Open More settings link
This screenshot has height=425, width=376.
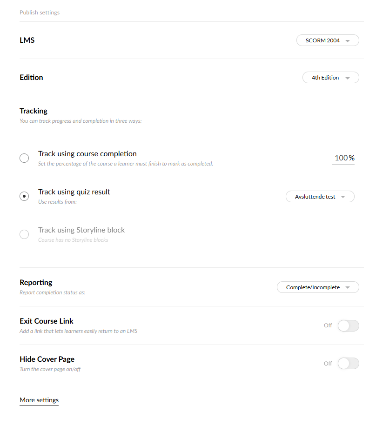pyautogui.click(x=39, y=400)
